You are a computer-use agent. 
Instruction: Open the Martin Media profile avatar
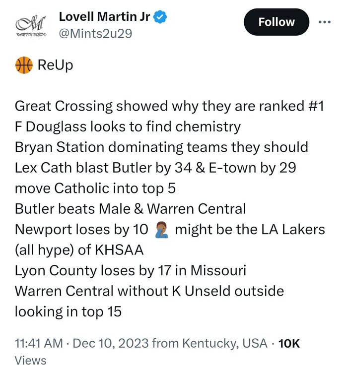(x=31, y=25)
